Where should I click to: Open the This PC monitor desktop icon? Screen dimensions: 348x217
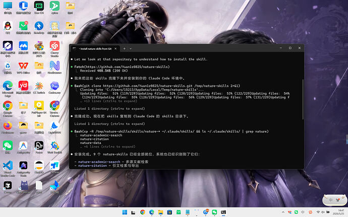coord(8,6)
